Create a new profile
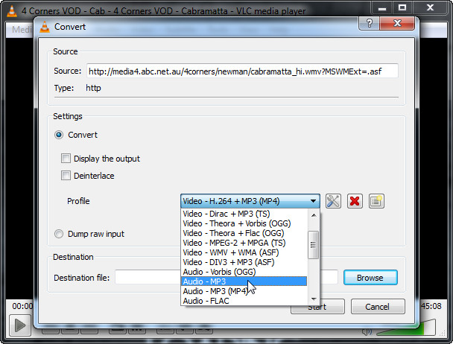 [376, 201]
